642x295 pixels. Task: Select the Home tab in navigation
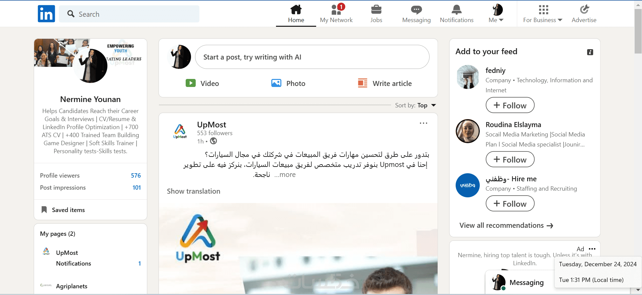pos(296,14)
